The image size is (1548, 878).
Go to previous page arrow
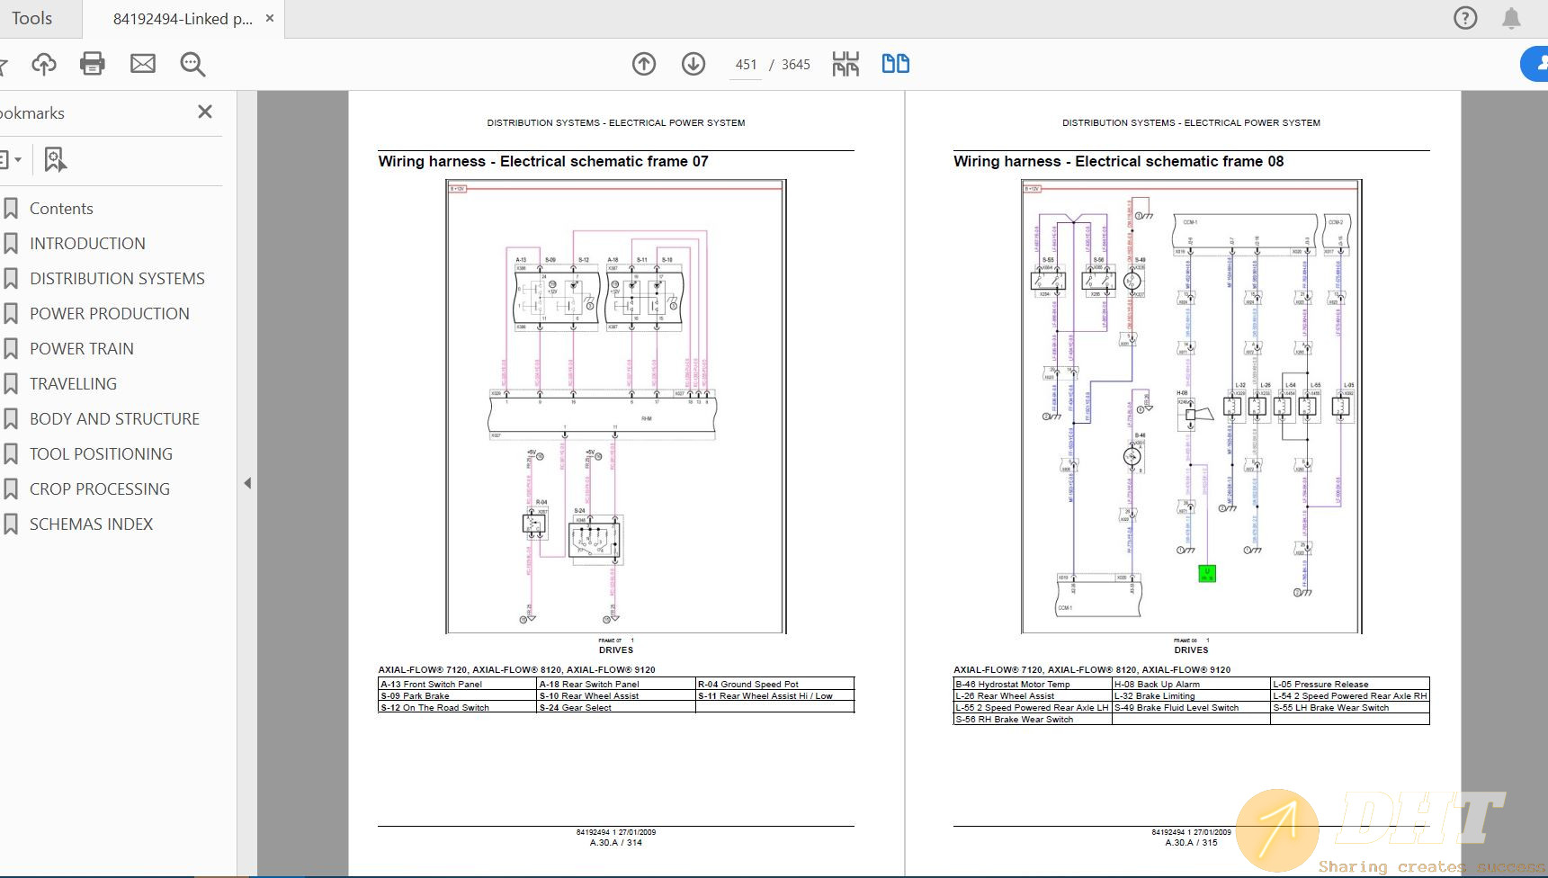coord(644,64)
